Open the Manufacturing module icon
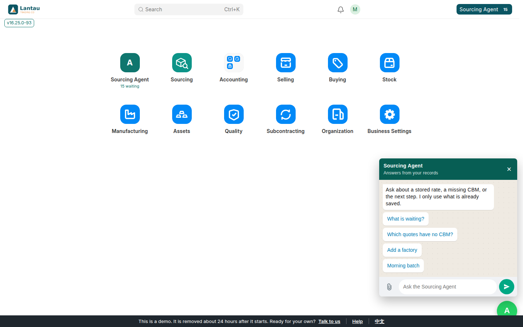Image resolution: width=523 pixels, height=327 pixels. 130,114
